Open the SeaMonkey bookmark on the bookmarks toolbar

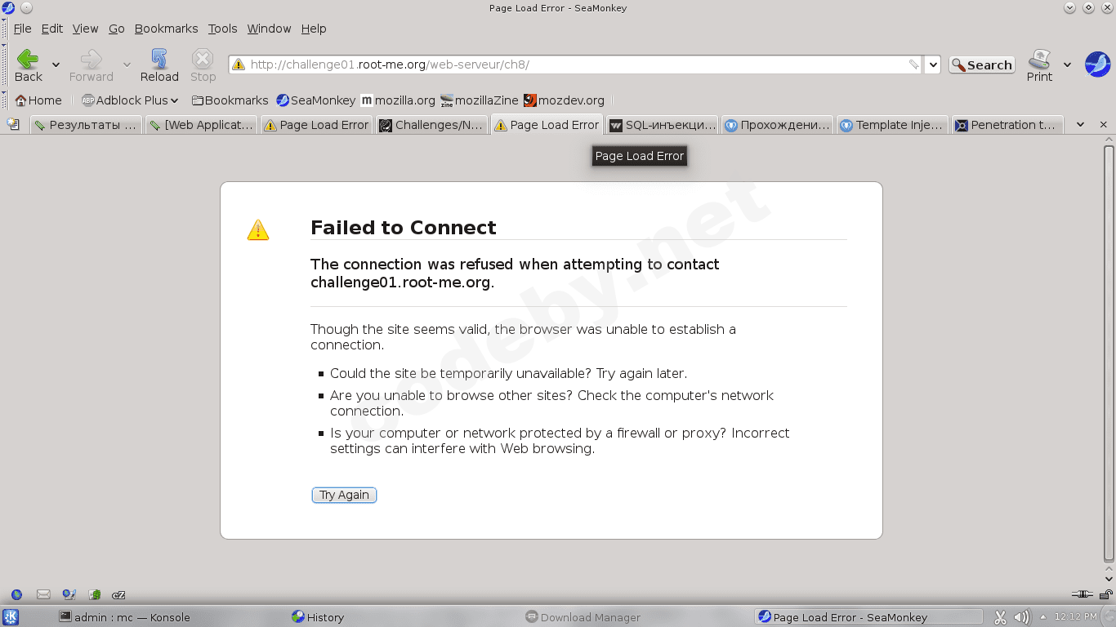tap(316, 100)
